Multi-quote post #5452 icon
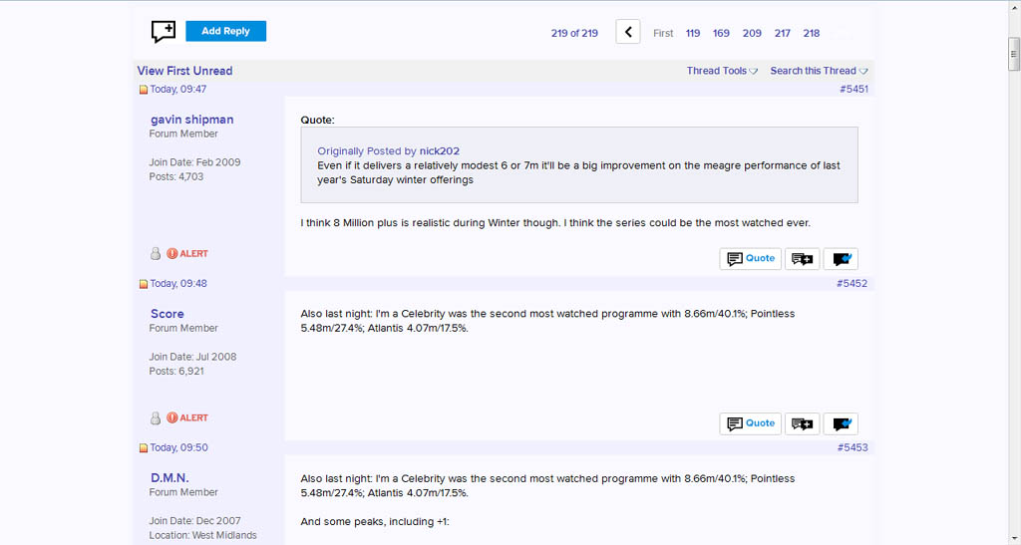The width and height of the screenshot is (1021, 545). (803, 423)
